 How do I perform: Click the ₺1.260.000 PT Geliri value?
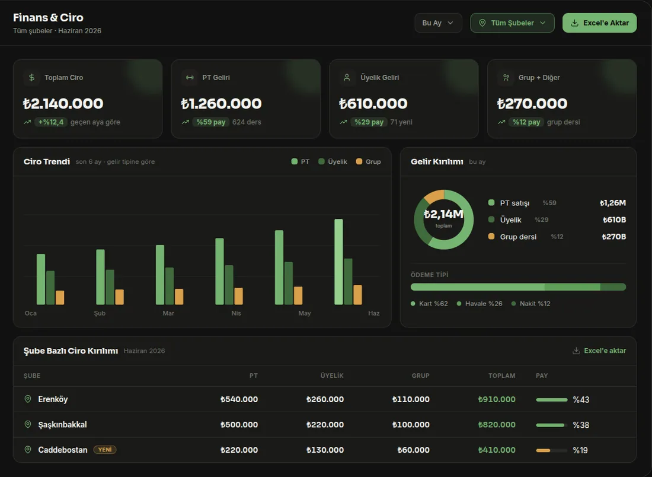point(221,104)
